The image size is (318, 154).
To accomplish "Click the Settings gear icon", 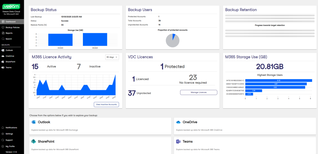I will click(3, 134).
